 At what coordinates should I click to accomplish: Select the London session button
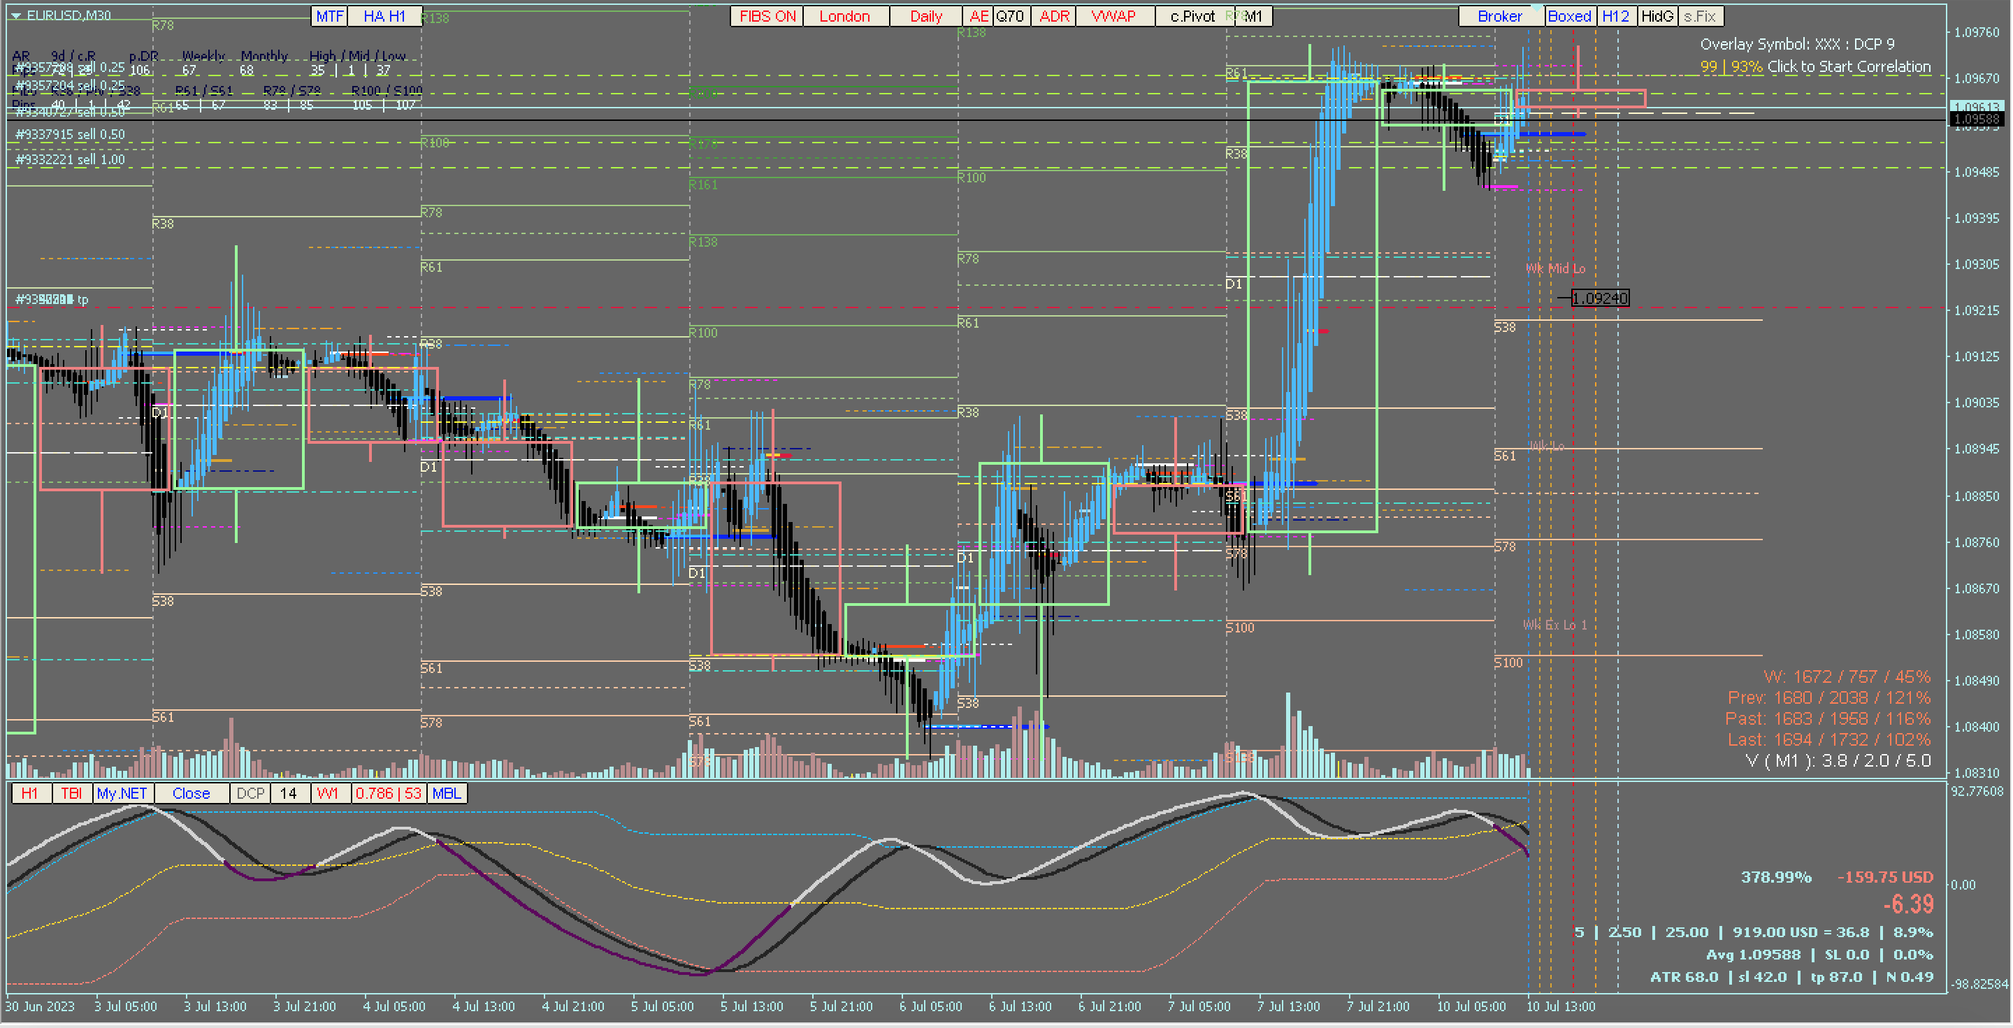pos(845,16)
